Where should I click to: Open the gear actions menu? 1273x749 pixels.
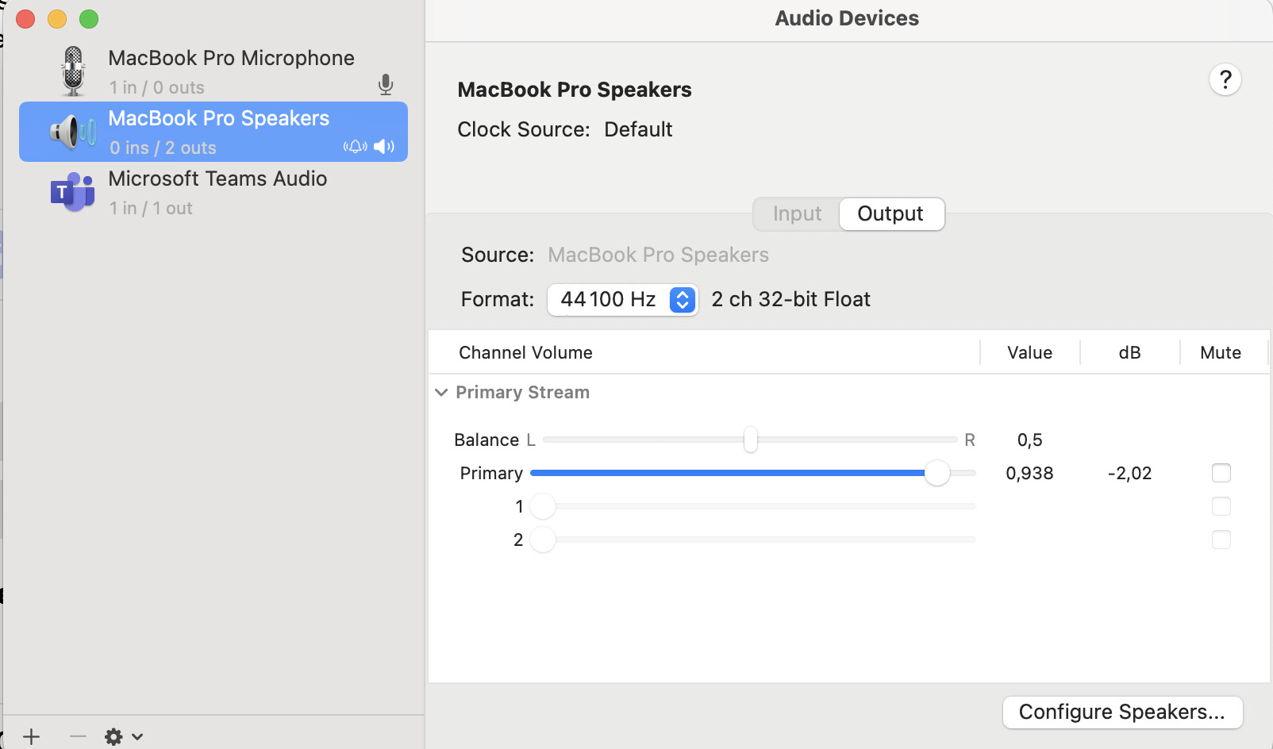point(123,736)
